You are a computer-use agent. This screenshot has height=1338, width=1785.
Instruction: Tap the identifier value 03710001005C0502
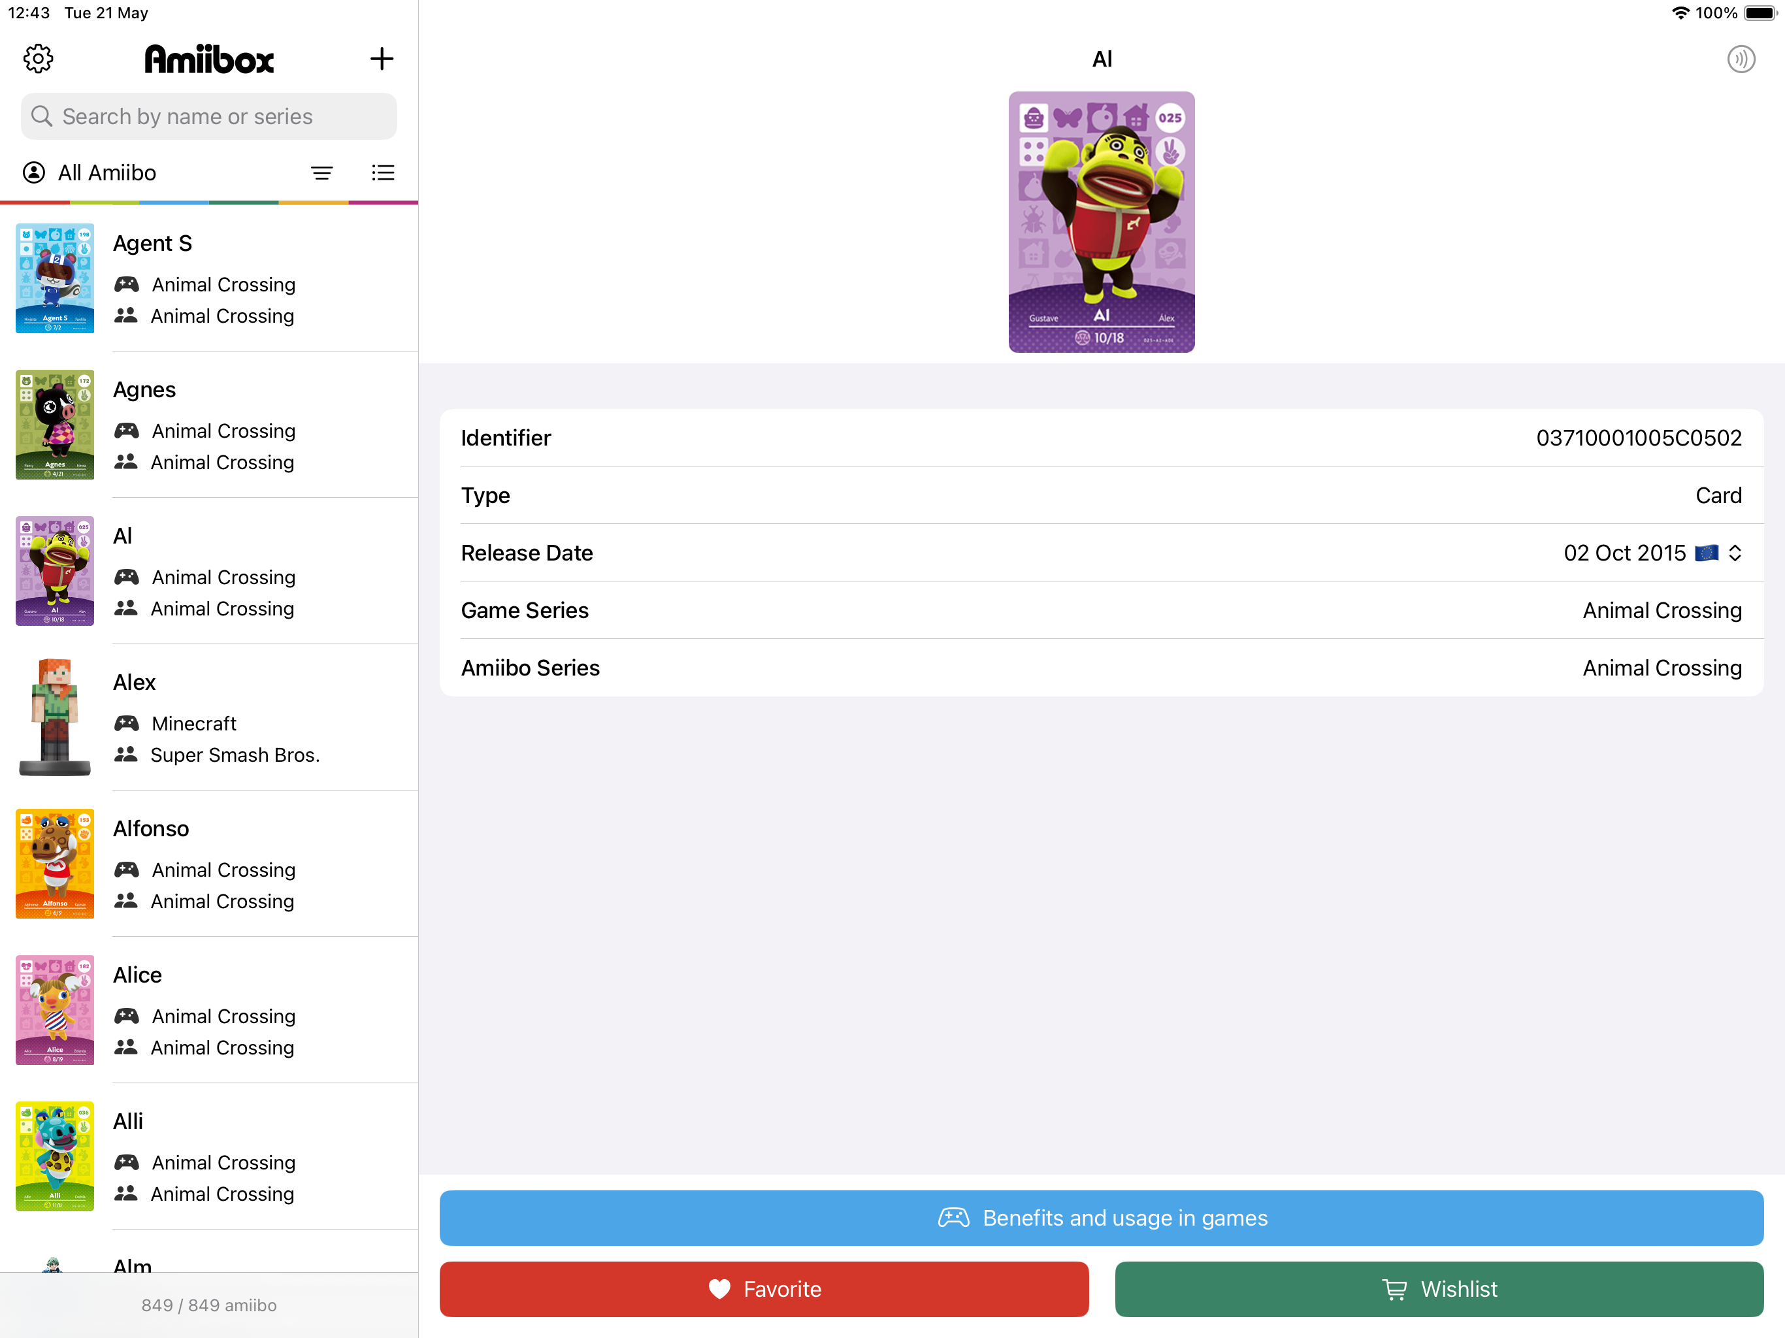[1638, 437]
